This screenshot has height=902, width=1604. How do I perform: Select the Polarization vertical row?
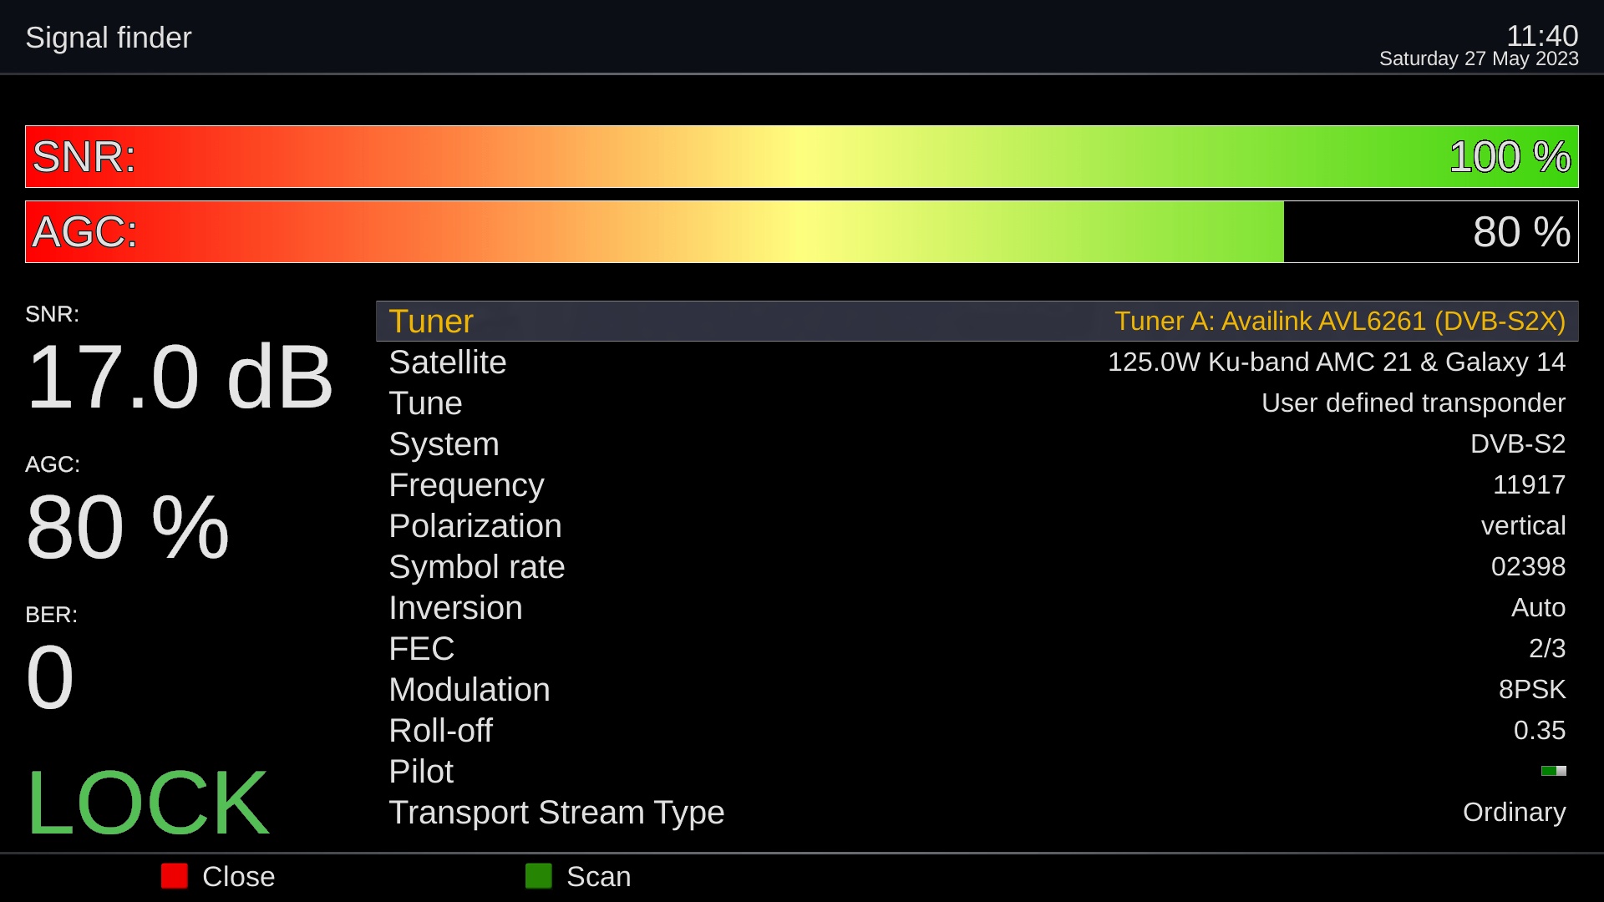point(977,525)
